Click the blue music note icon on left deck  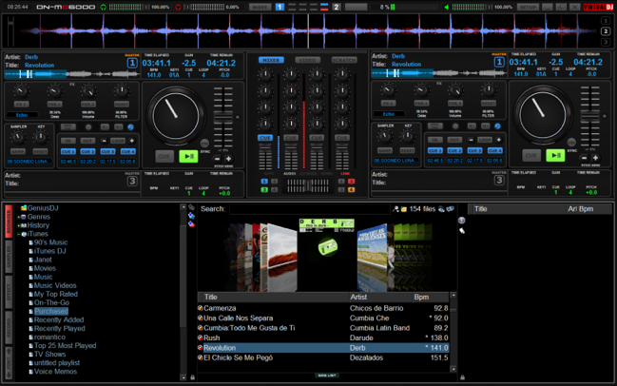[130, 127]
